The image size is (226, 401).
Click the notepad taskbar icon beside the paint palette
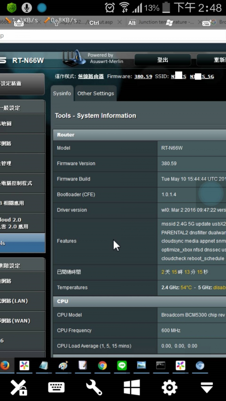pos(44,366)
